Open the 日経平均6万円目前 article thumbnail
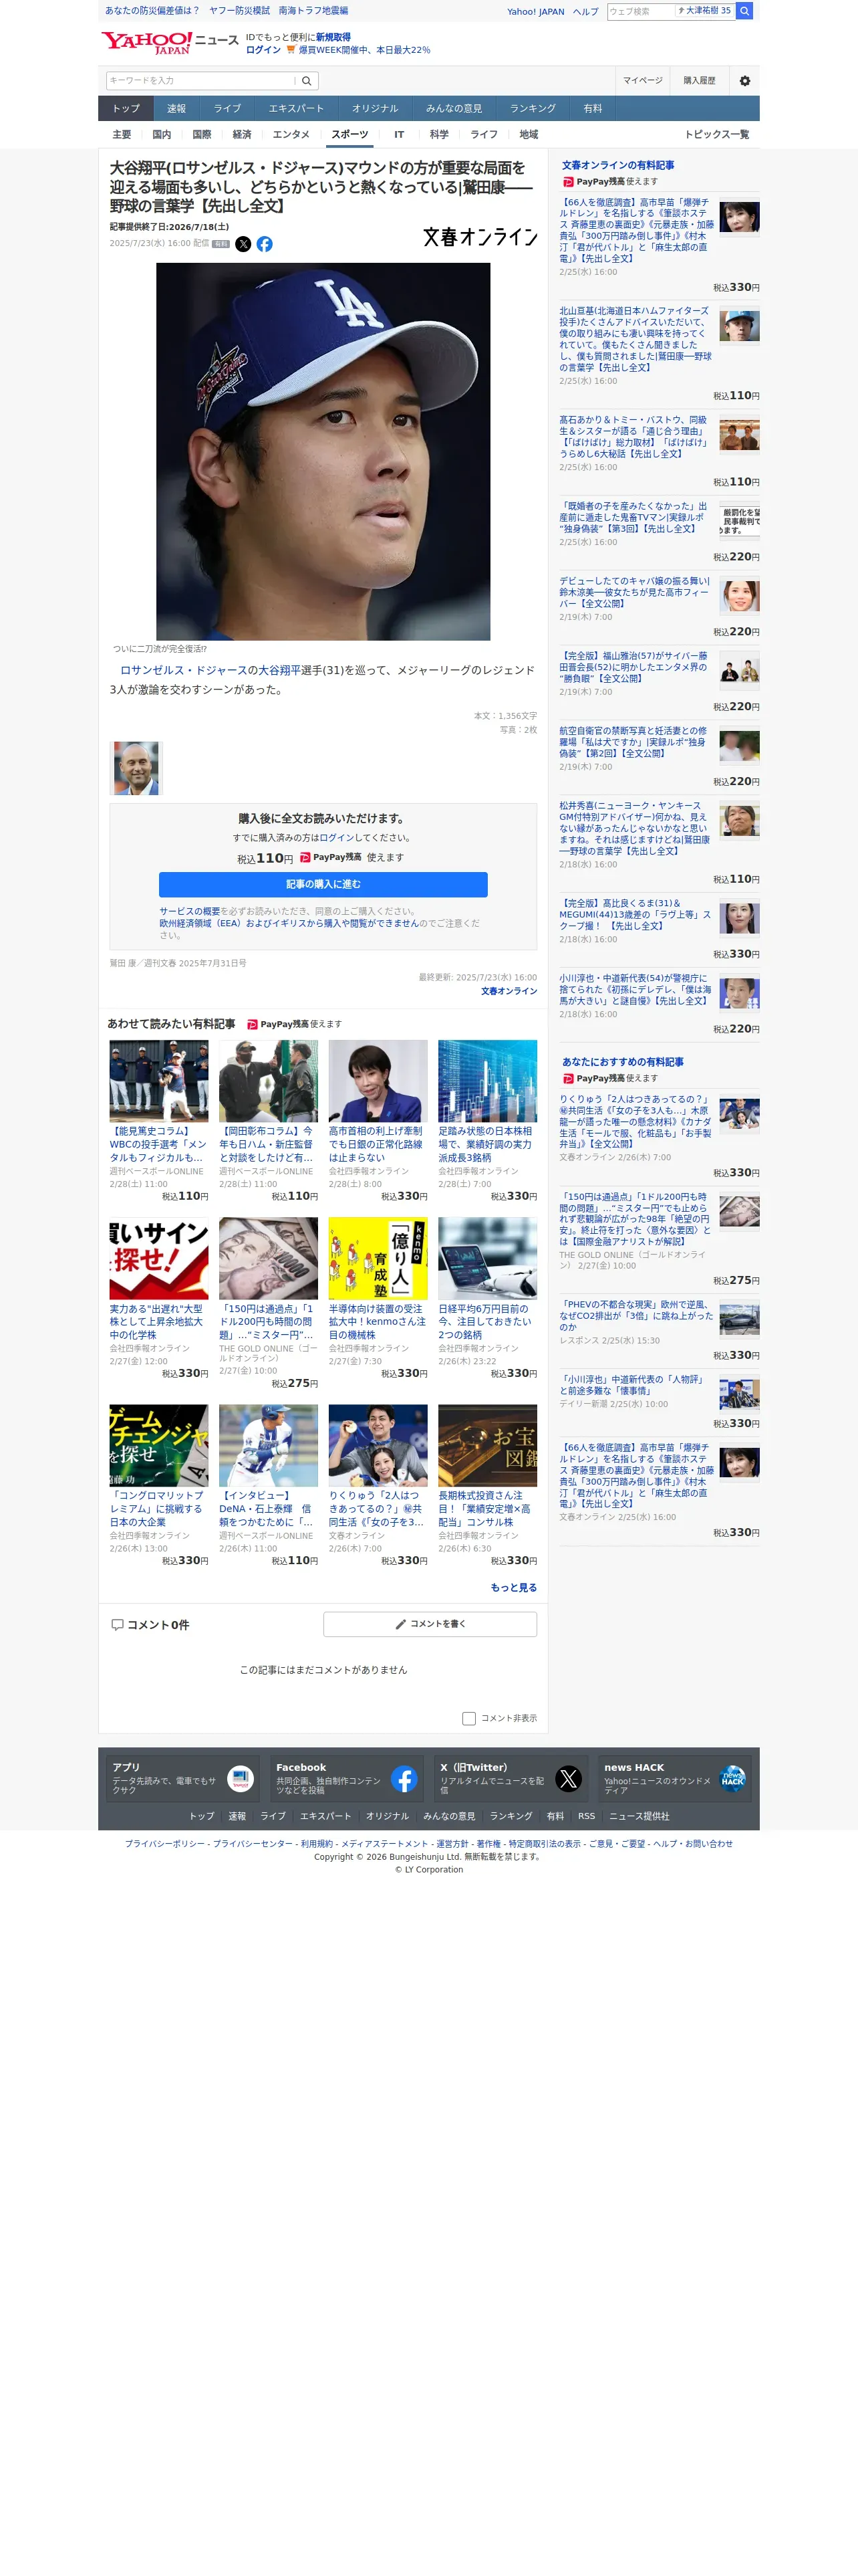This screenshot has height=2576, width=858. click(x=487, y=1258)
